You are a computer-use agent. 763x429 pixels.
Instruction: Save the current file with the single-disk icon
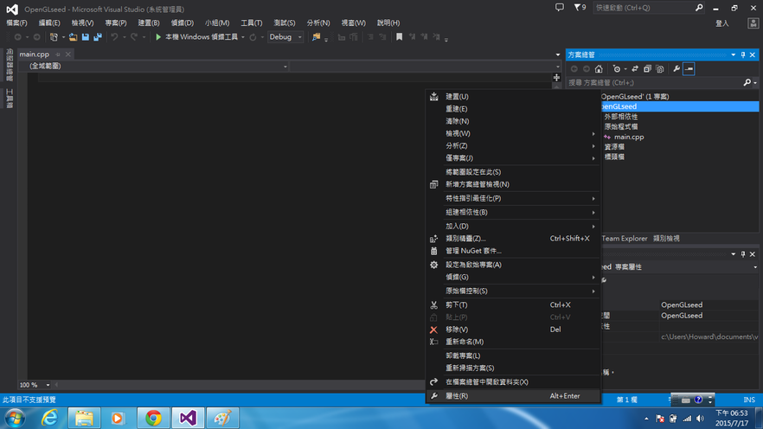(86, 37)
